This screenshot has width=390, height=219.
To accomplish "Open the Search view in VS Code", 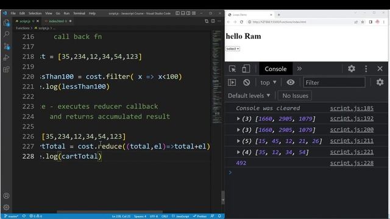I will 7,34.
